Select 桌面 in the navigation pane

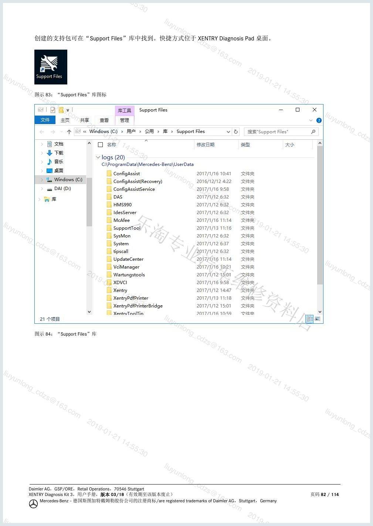(x=59, y=171)
